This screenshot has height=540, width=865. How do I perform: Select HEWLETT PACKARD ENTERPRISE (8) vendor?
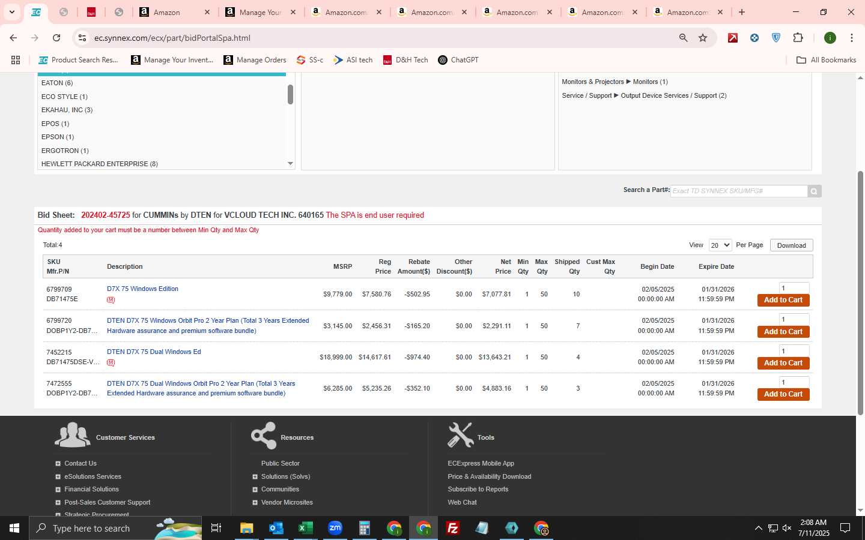click(100, 164)
